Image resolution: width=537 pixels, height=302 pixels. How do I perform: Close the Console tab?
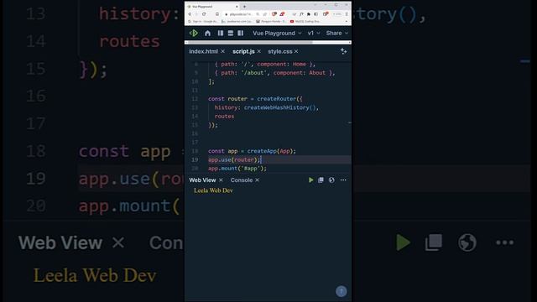tap(258, 180)
